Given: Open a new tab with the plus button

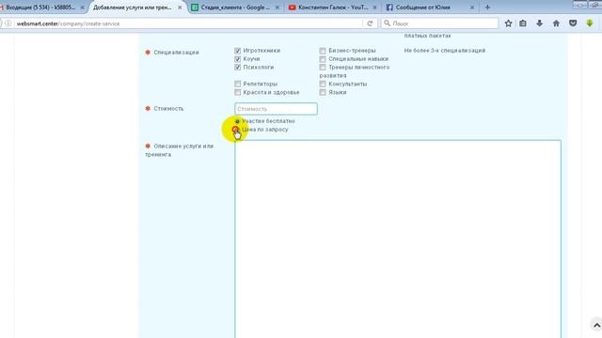Looking at the screenshot, I should (487, 8).
